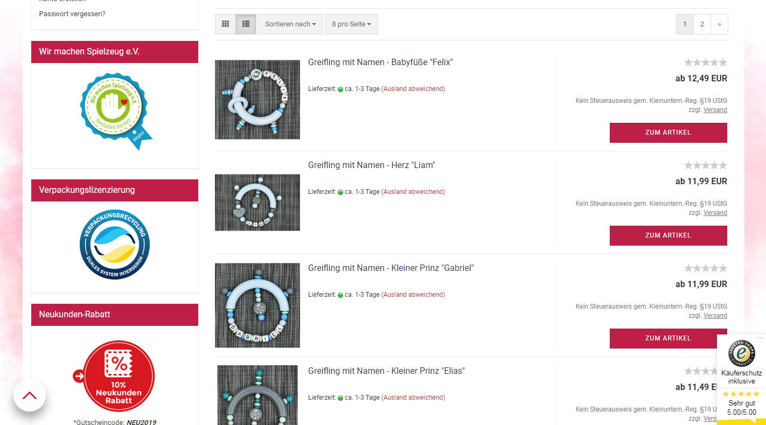
Task: Click Versand link in Gabriel row
Action: tap(715, 316)
